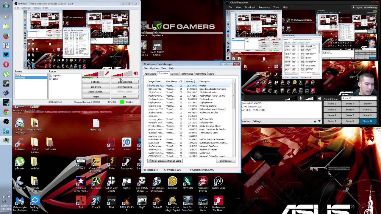Switch to Services tab in Task Manager
The image size is (381, 214).
(174, 74)
